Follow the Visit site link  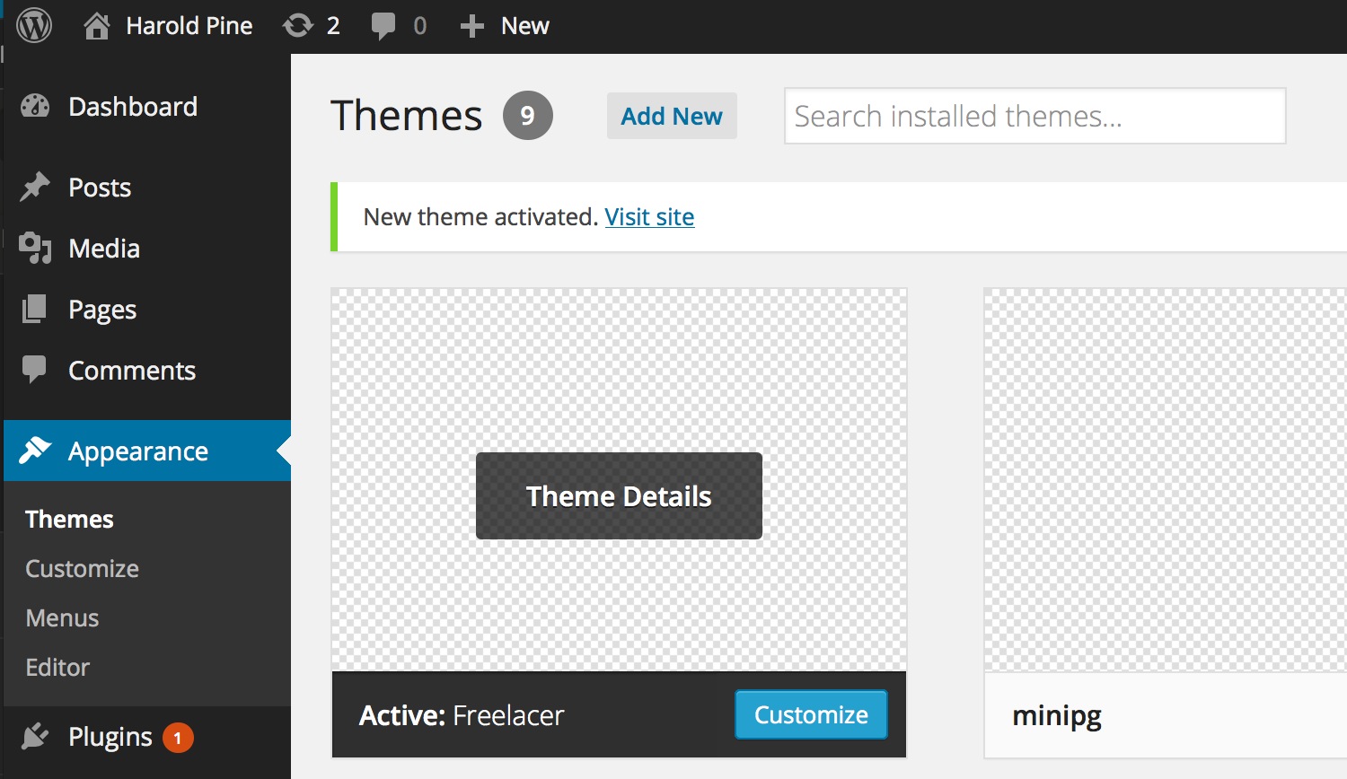click(x=649, y=217)
